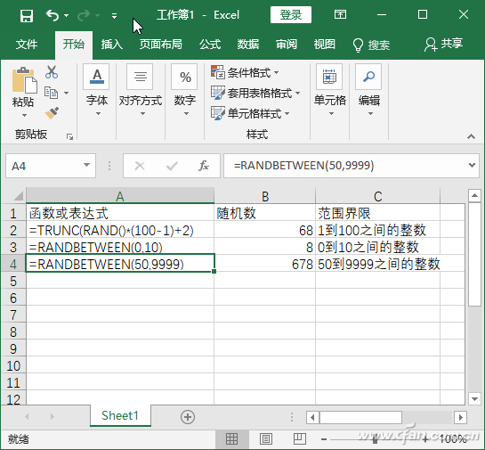Viewport: 485px width, 450px height.
Task: Select the Normal view button in status bar
Action: (x=231, y=438)
